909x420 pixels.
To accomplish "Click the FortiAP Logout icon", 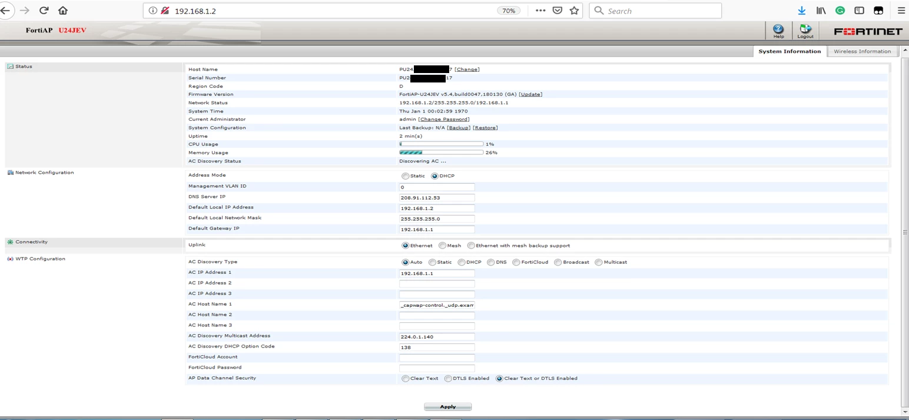I will coord(805,31).
